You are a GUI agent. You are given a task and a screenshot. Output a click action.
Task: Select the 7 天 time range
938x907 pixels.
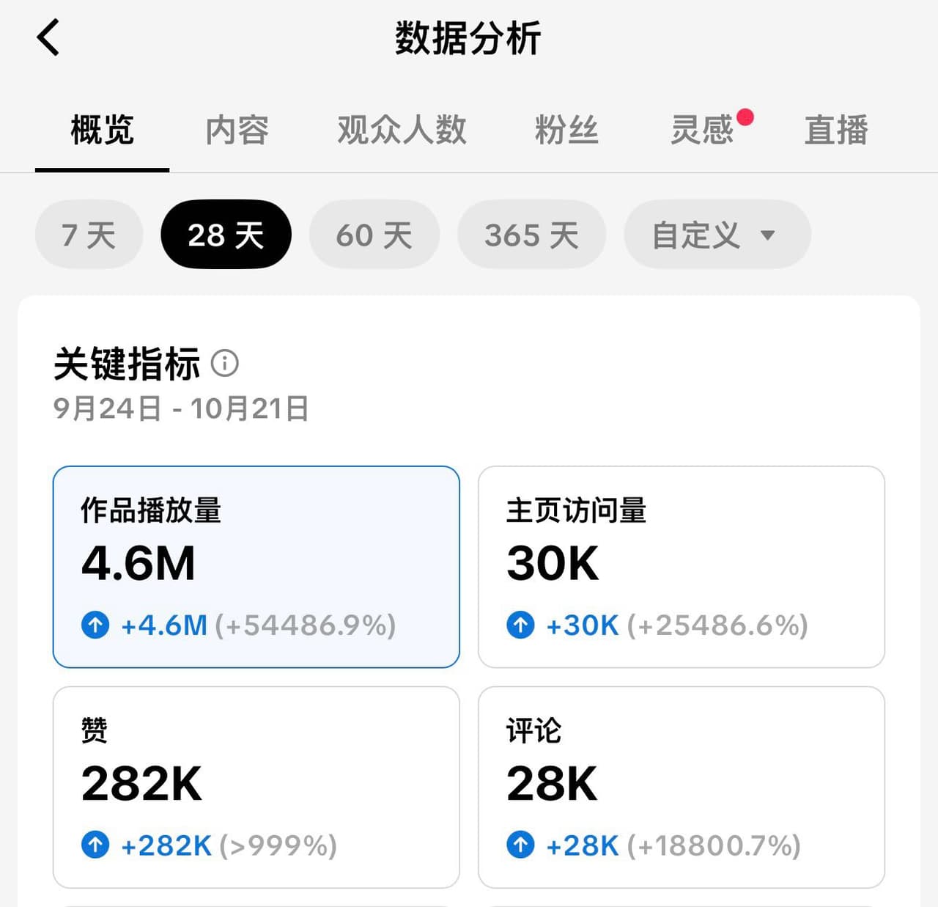click(89, 235)
